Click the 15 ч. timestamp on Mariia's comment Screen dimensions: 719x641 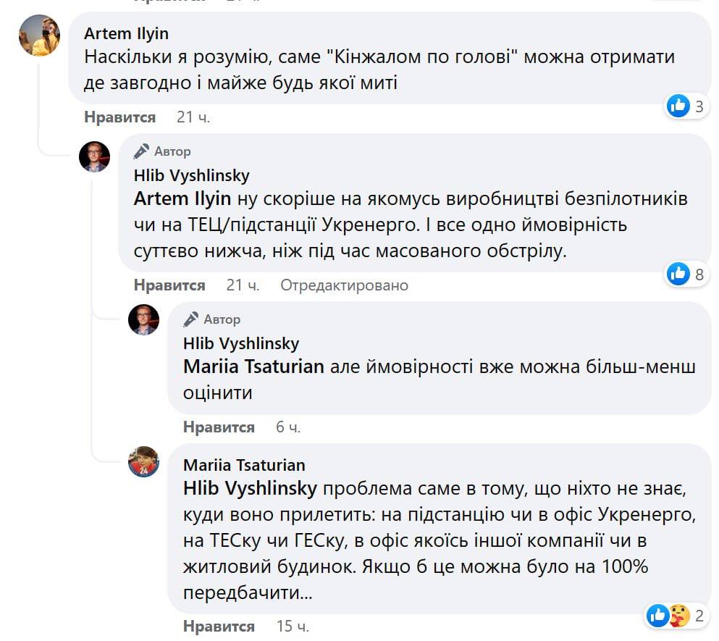point(293,626)
